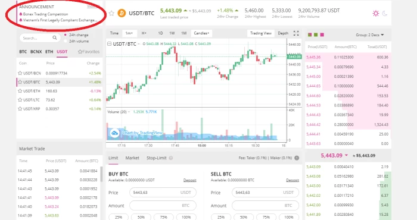This screenshot has width=417, height=220.
Task: Focus the coin Search field
Action: (40, 38)
